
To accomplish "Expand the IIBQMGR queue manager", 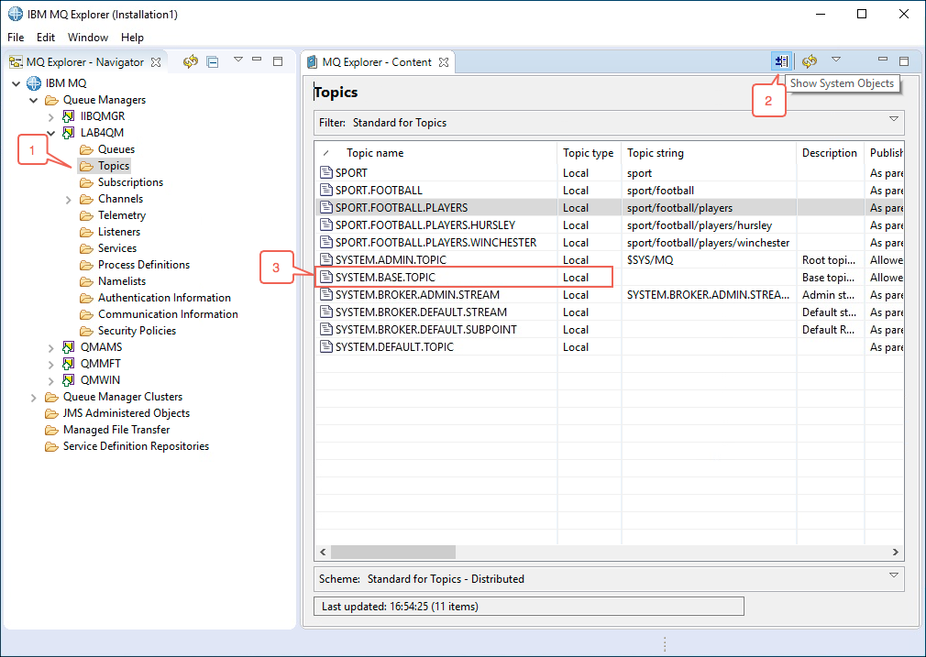I will (x=51, y=117).
